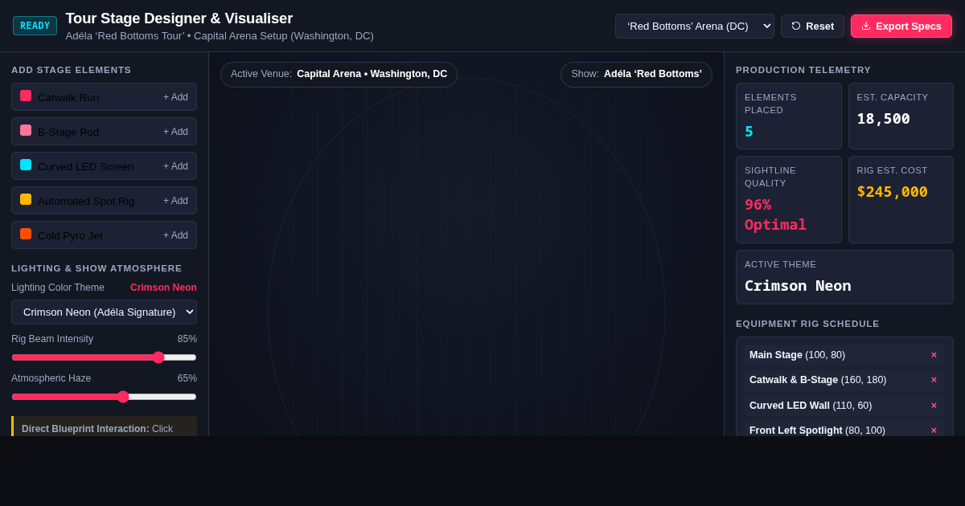Click the Rig Est. Cost $245,000 value
Image resolution: width=965 pixels, height=506 pixels.
pos(892,192)
